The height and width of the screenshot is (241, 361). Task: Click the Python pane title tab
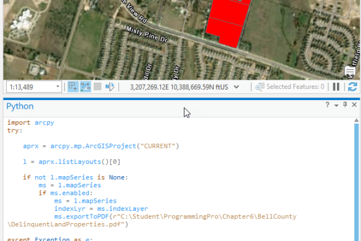point(20,106)
